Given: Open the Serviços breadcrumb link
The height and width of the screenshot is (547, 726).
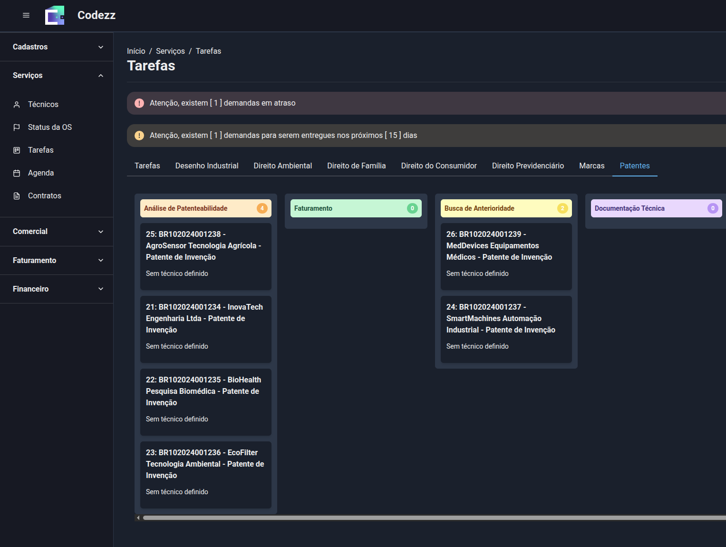Looking at the screenshot, I should click(170, 51).
